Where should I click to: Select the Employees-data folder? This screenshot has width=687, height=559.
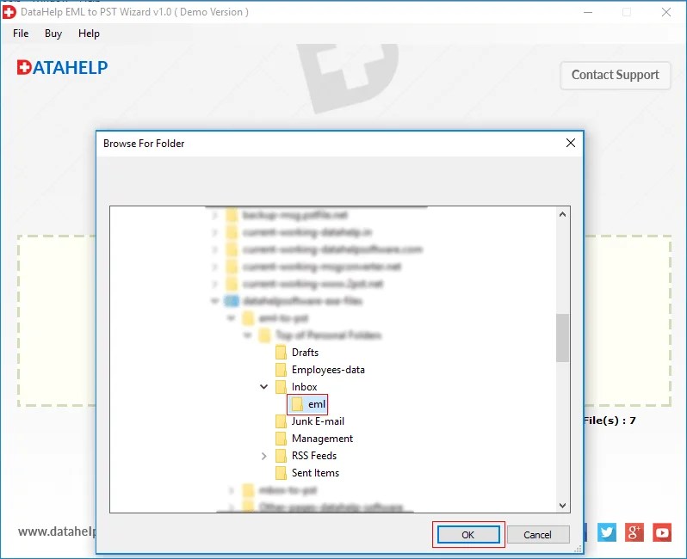click(328, 370)
